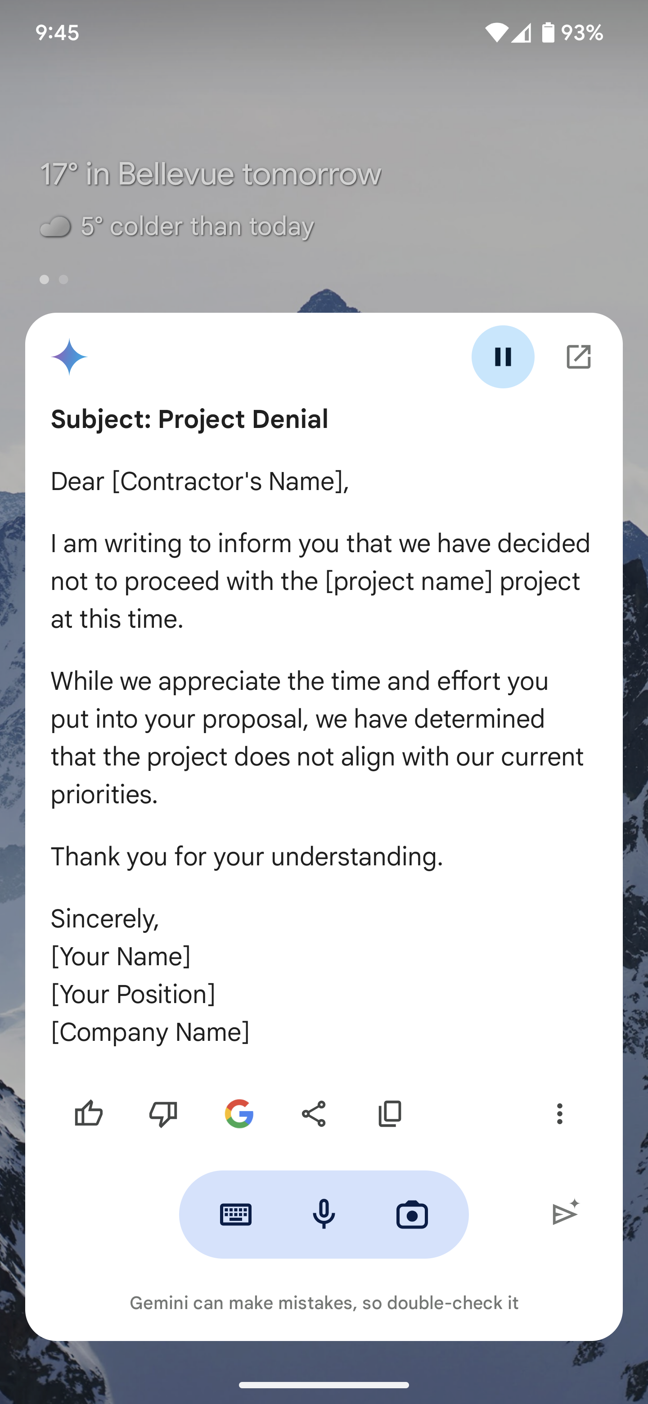The width and height of the screenshot is (648, 1404).
Task: Tap the send sparkle arrow button
Action: click(565, 1213)
